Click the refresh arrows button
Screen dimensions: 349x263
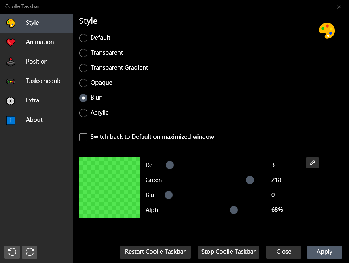[x=30, y=252]
